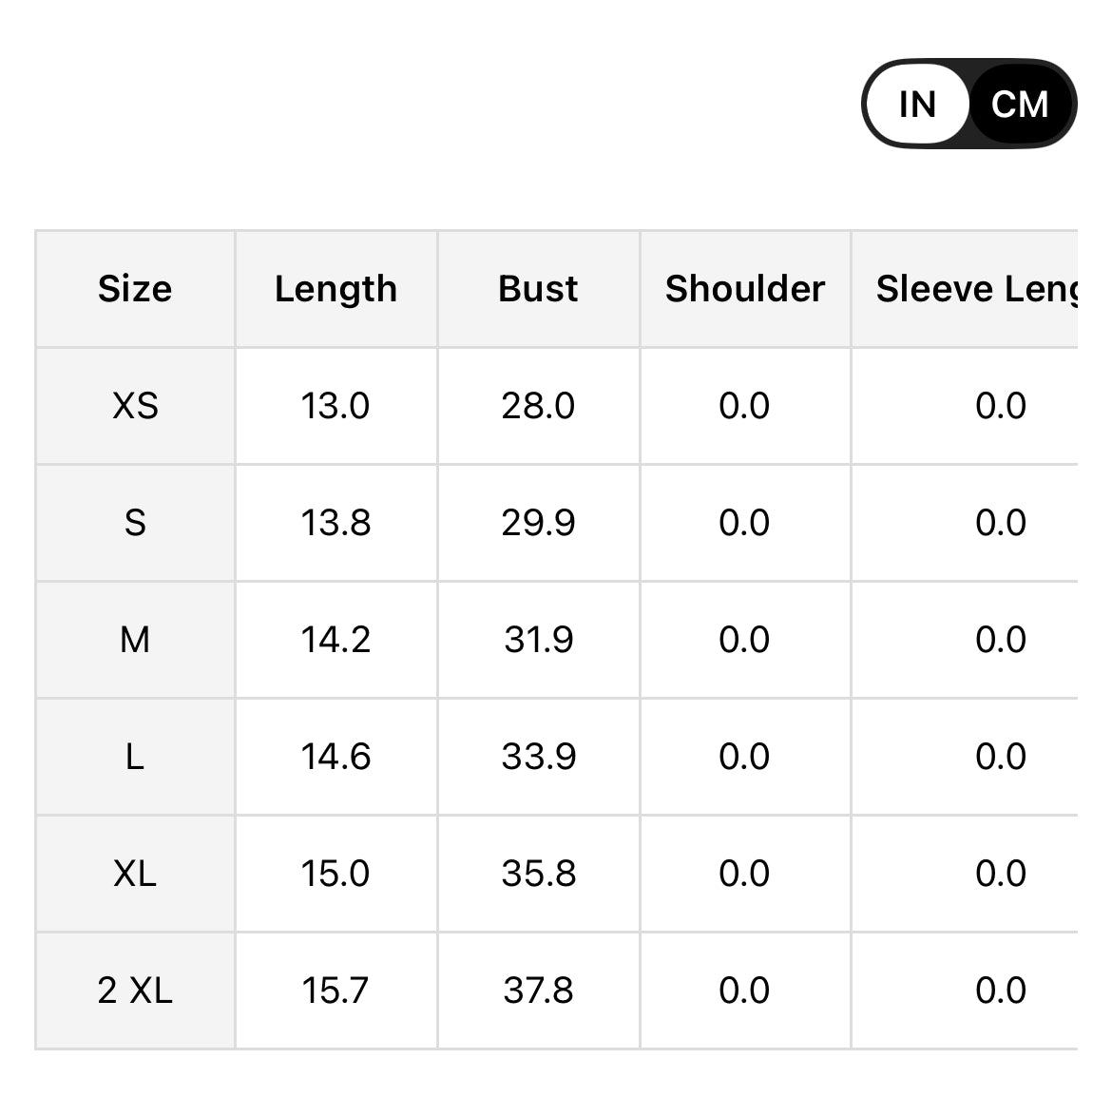Select the M size row label
The height and width of the screenshot is (1116, 1112).
pos(134,639)
